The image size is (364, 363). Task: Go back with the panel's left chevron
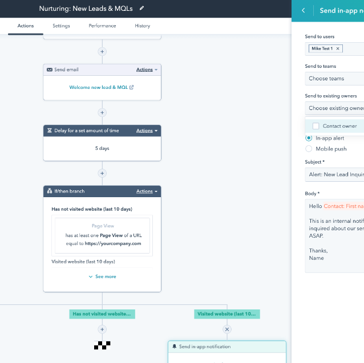(304, 10)
